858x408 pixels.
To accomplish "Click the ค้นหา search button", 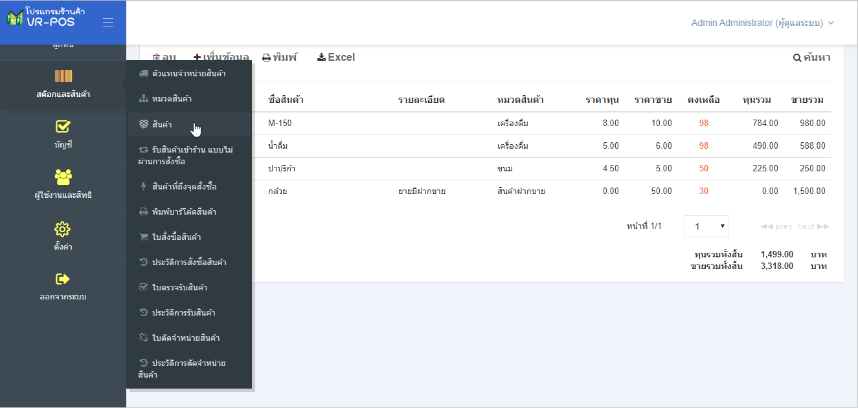I will tap(812, 58).
